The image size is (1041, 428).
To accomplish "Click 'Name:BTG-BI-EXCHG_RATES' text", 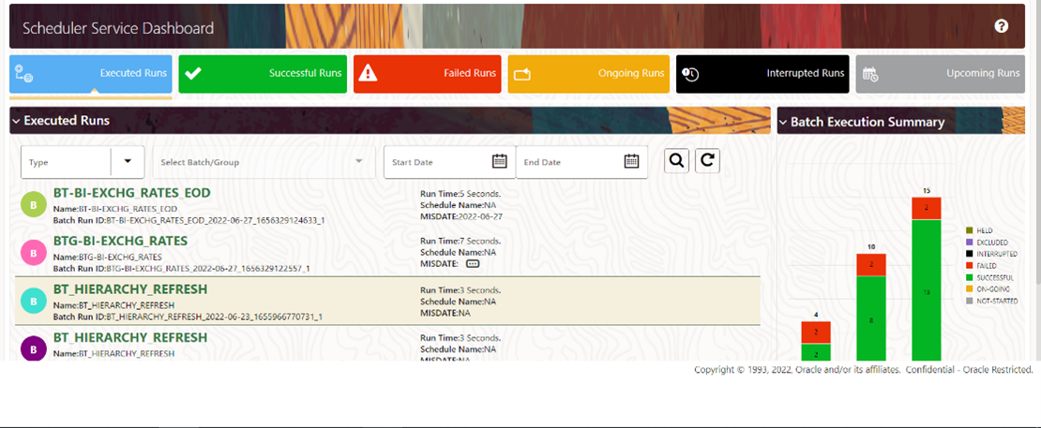I will pyautogui.click(x=108, y=257).
